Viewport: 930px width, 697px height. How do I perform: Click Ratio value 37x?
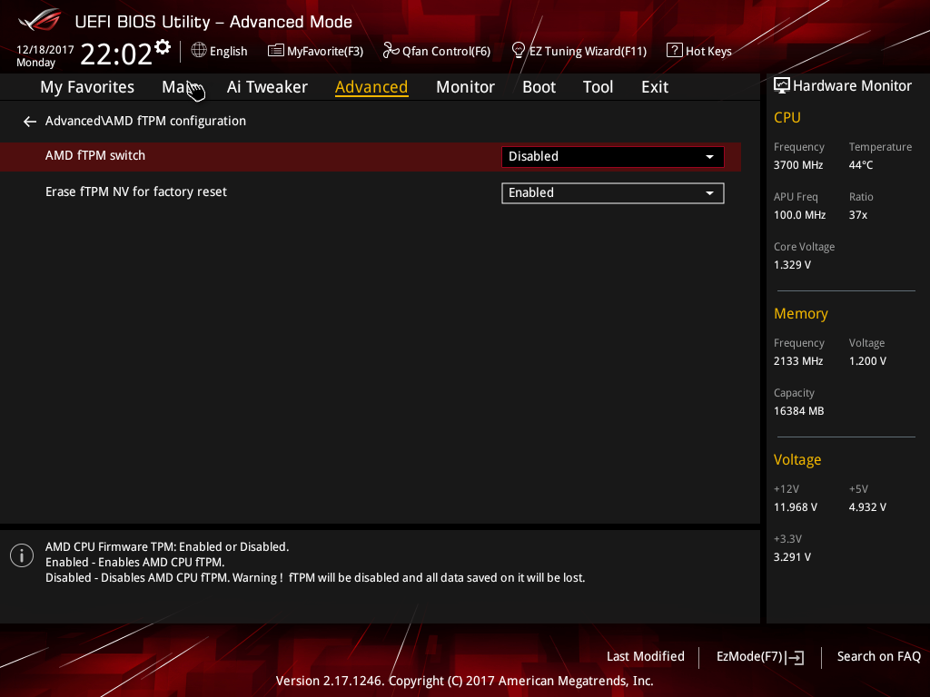pyautogui.click(x=857, y=214)
